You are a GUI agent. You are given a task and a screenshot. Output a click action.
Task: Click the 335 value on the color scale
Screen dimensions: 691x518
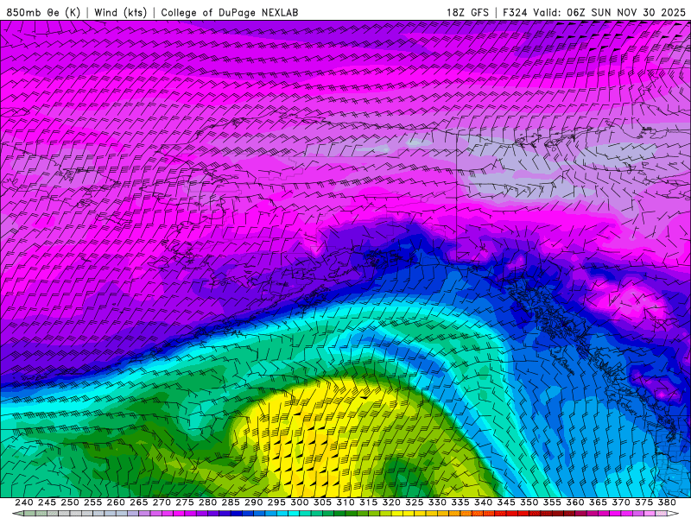tap(460, 502)
